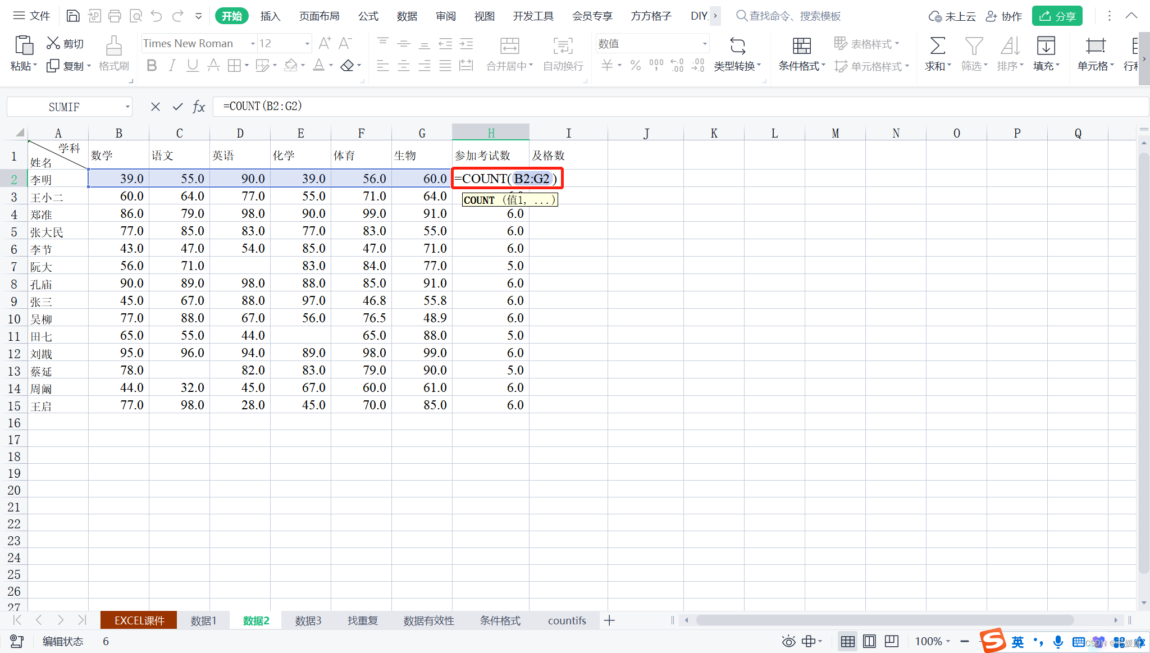Viewport: 1150px width, 653px height.
Task: Confirm formula with the checkmark icon
Action: point(177,107)
